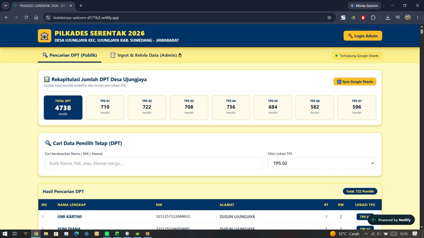Launch Microsoft Edge from the taskbar
424x238 pixels.
pyautogui.click(x=76, y=234)
